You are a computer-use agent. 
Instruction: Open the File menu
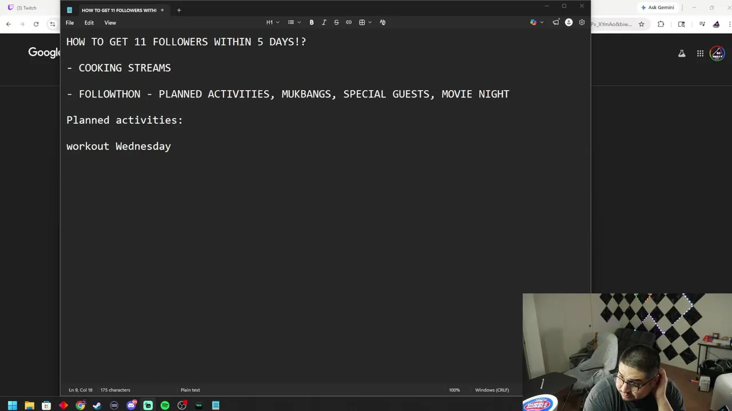pyautogui.click(x=70, y=23)
